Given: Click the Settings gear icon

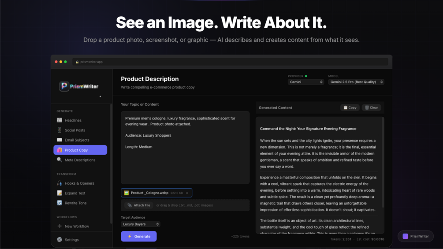Looking at the screenshot, I should coord(60,239).
